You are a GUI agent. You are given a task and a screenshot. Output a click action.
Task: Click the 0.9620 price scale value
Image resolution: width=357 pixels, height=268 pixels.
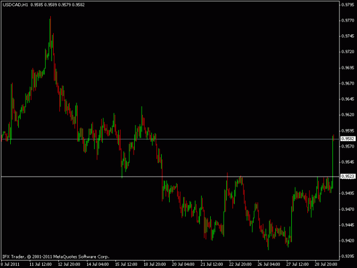click(x=348, y=115)
